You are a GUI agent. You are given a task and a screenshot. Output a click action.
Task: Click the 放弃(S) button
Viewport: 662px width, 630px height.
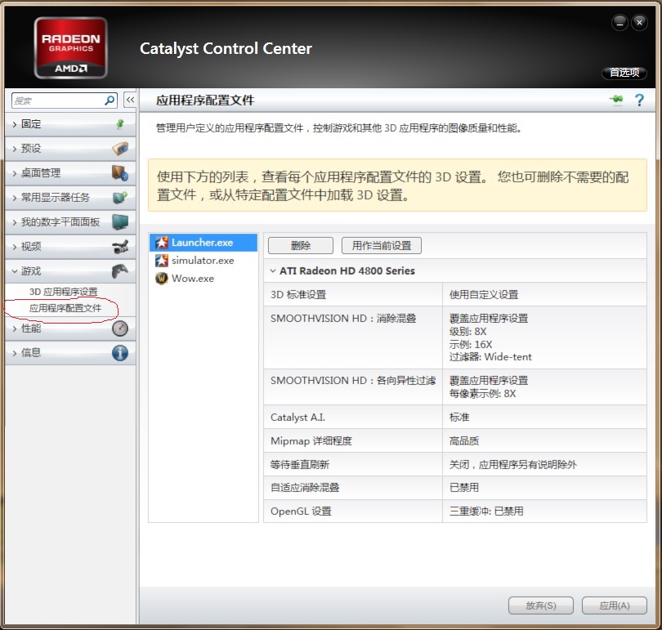[541, 605]
